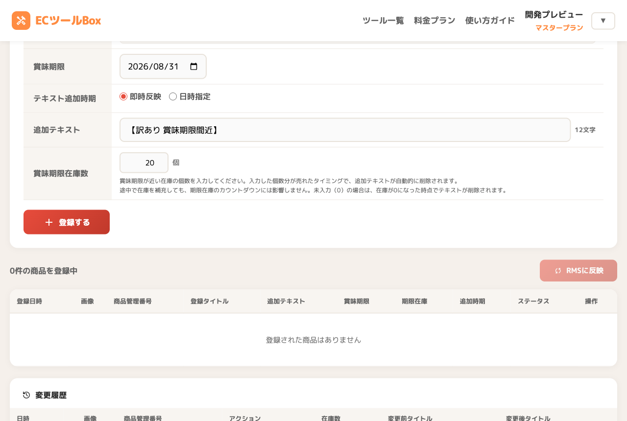Click the 登録された商品はありません empty message
This screenshot has height=421, width=627.
pos(313,340)
